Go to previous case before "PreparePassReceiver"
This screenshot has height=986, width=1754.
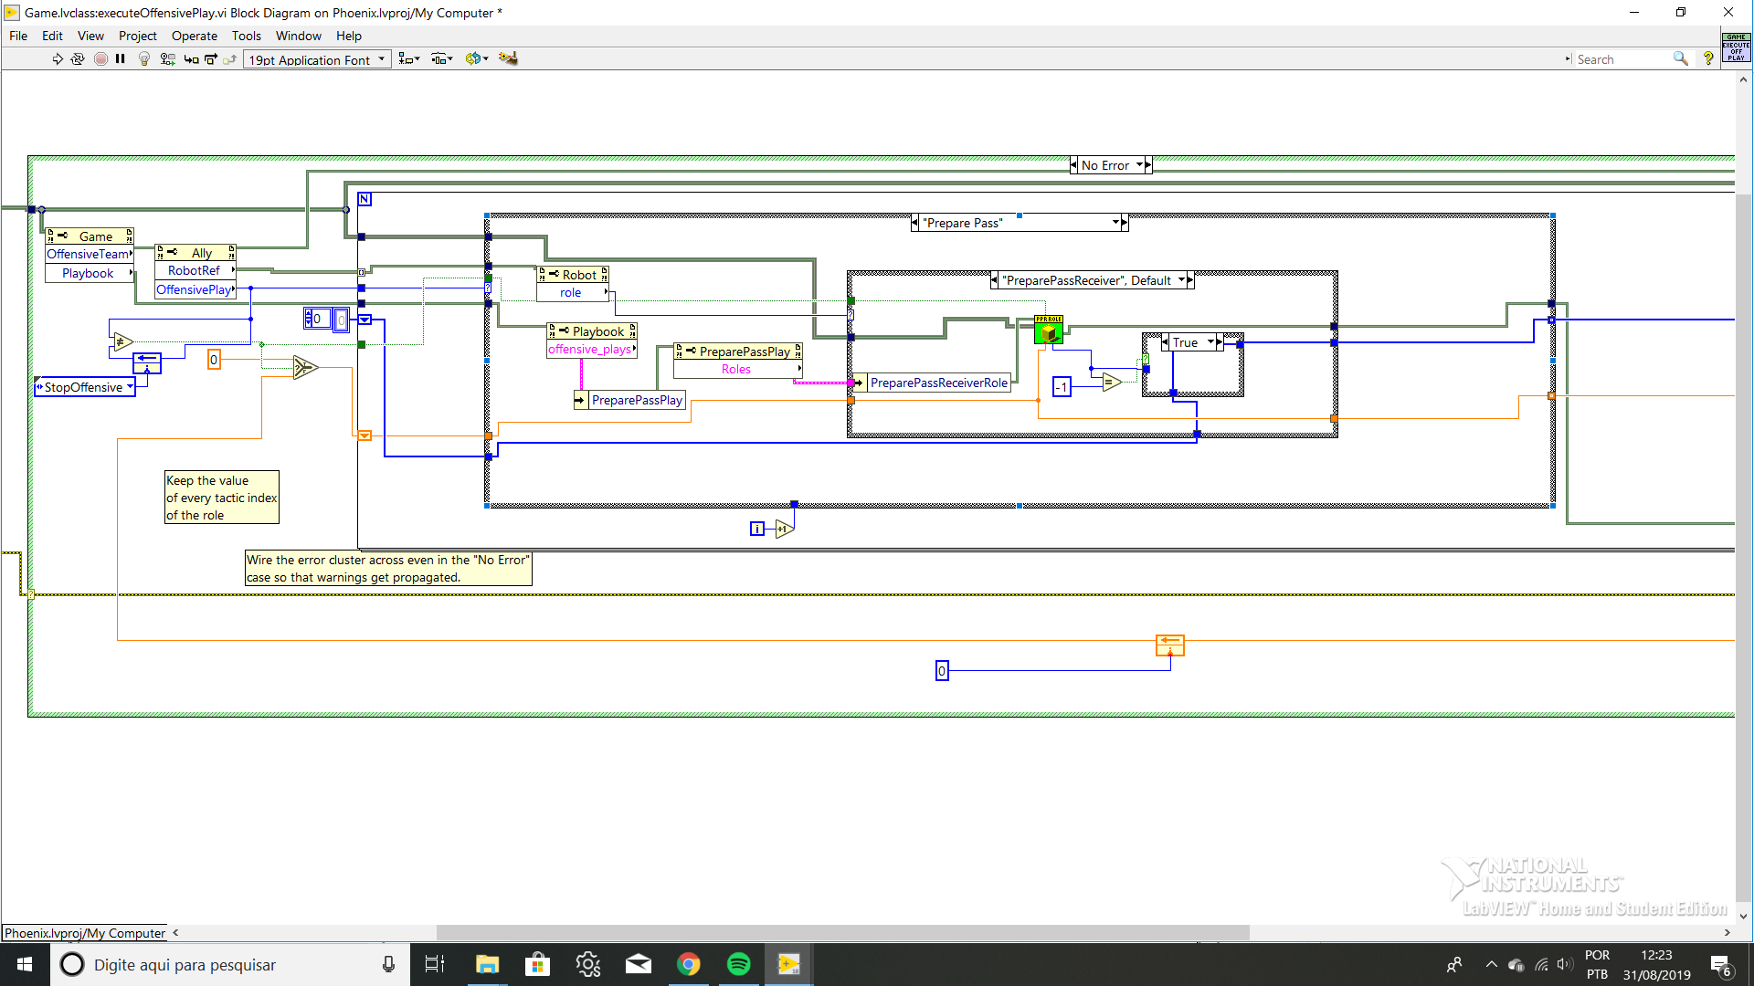pos(995,280)
